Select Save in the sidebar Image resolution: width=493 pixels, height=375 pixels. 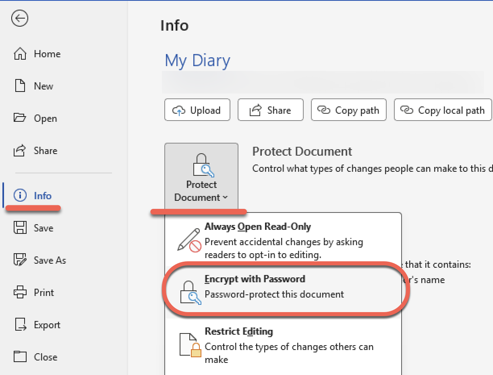[43, 228]
